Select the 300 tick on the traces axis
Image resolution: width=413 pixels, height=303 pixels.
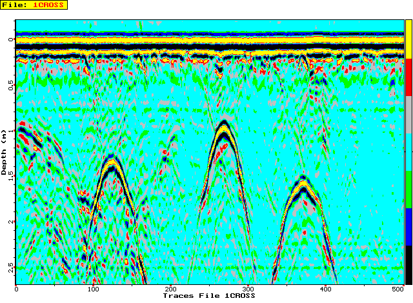(x=248, y=289)
